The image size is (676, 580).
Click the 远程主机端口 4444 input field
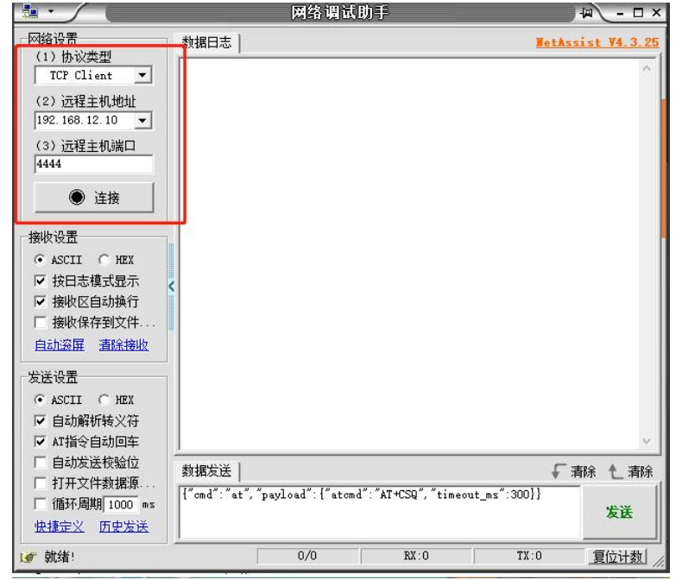click(x=93, y=164)
